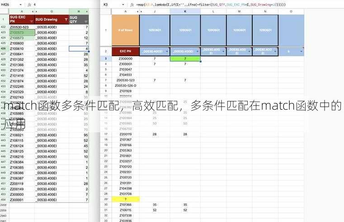Viewport: 344px width, 222px height.
Task: Click value 52 in column K row 31
Action: tap(185, 210)
